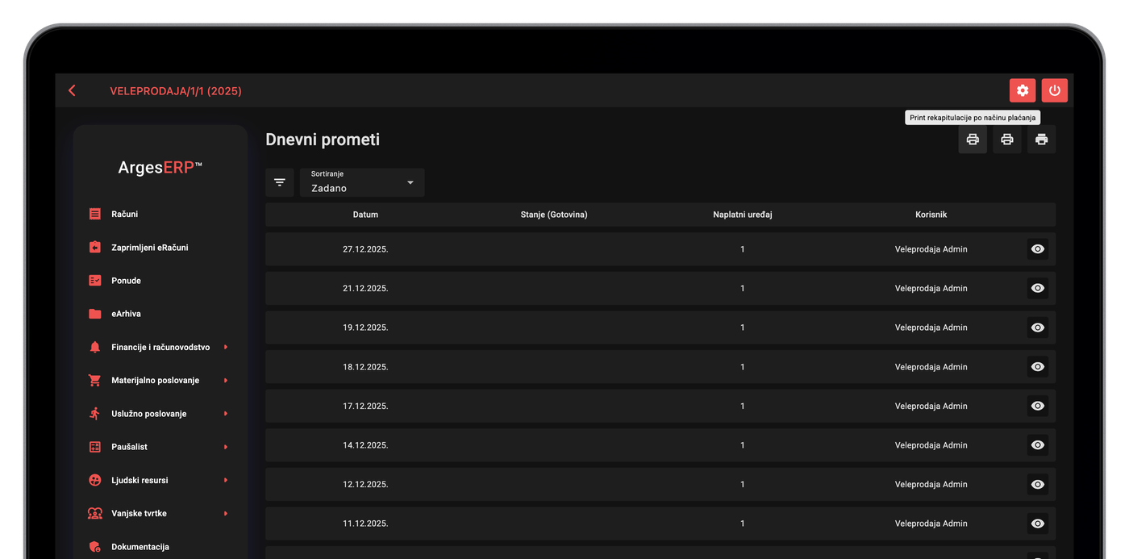
Task: Expand the Materijalno poslovanje submenu
Action: 226,380
